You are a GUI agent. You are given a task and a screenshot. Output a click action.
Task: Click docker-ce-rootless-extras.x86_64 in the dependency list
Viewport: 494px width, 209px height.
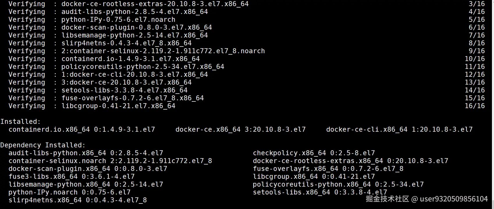318,161
